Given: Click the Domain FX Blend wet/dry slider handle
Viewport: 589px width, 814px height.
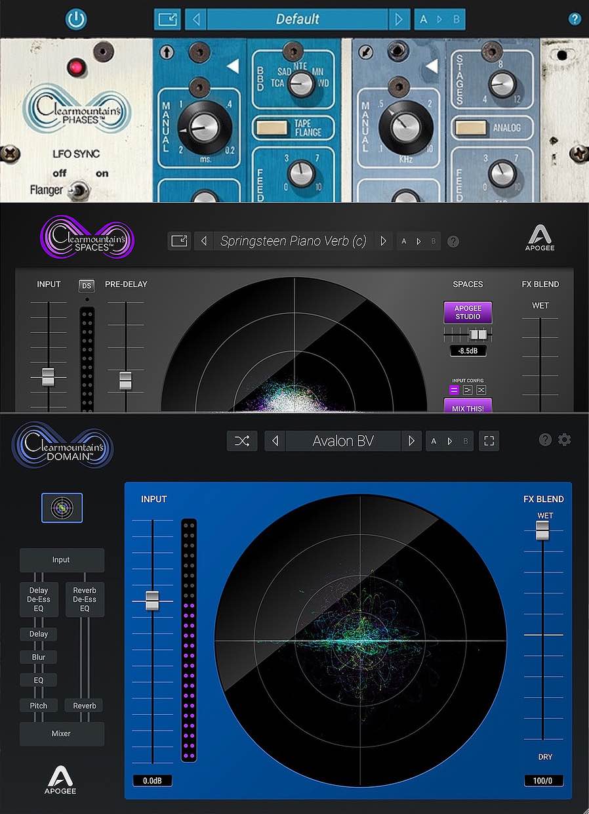Looking at the screenshot, I should click(542, 530).
